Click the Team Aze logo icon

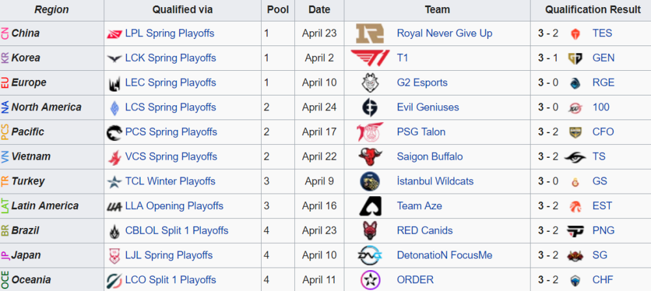click(370, 206)
